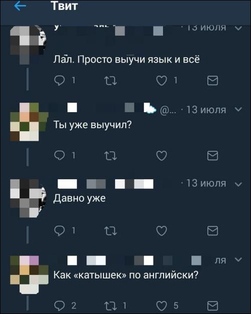Open the avatar beside 'Давно уже' tweet
The width and height of the screenshot is (251, 314).
point(28,198)
